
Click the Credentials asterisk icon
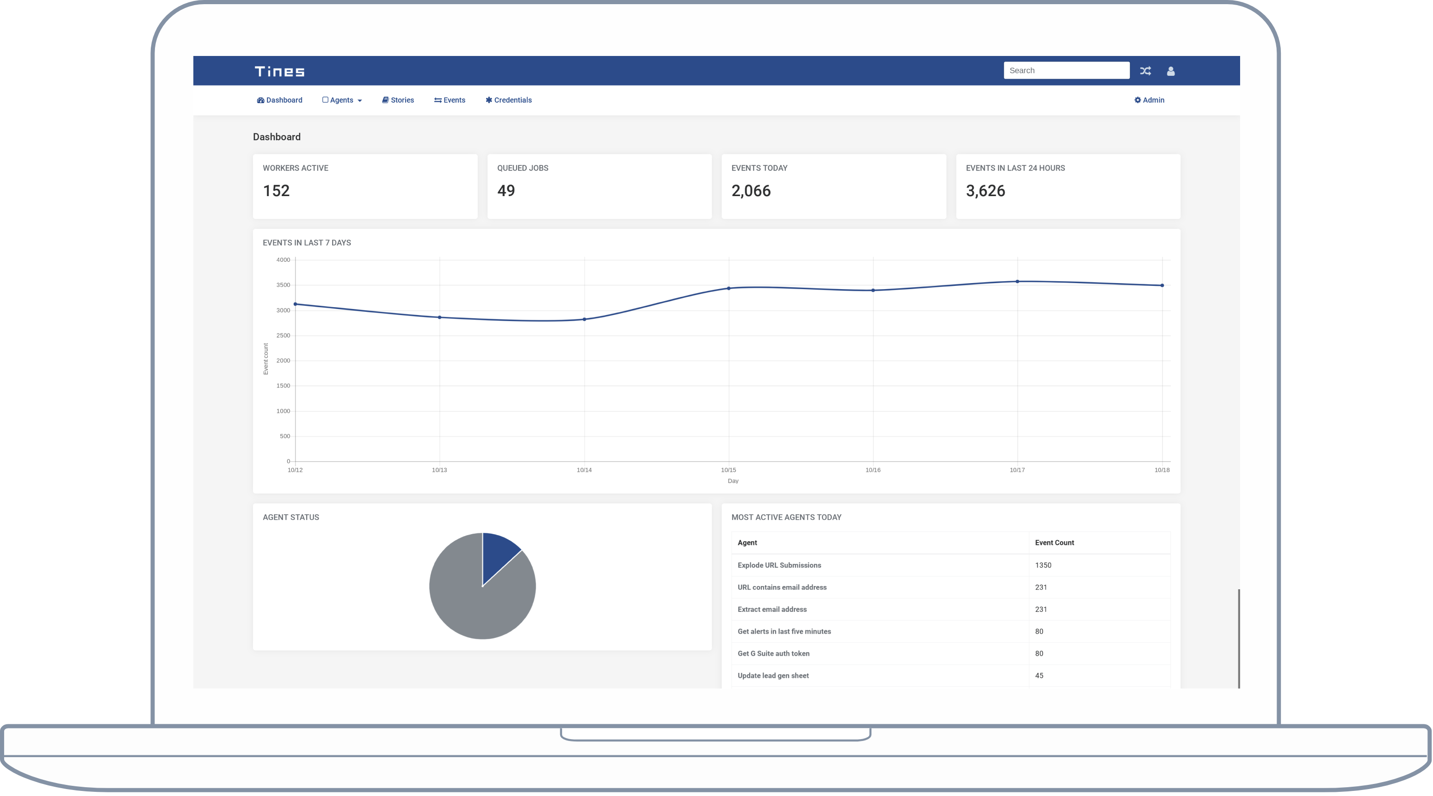point(488,100)
